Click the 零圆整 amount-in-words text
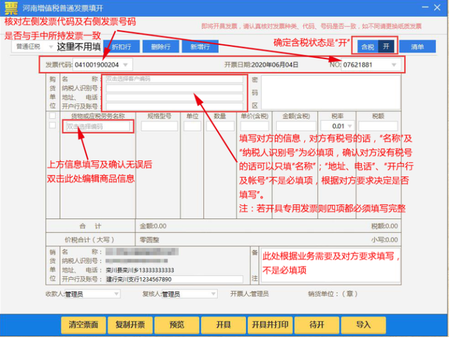449x337 pixels. (x=149, y=240)
